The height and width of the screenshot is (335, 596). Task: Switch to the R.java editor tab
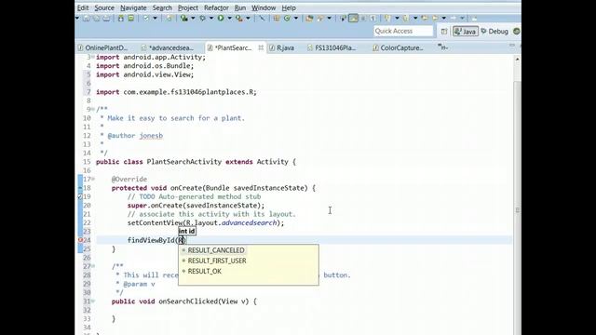coord(281,47)
